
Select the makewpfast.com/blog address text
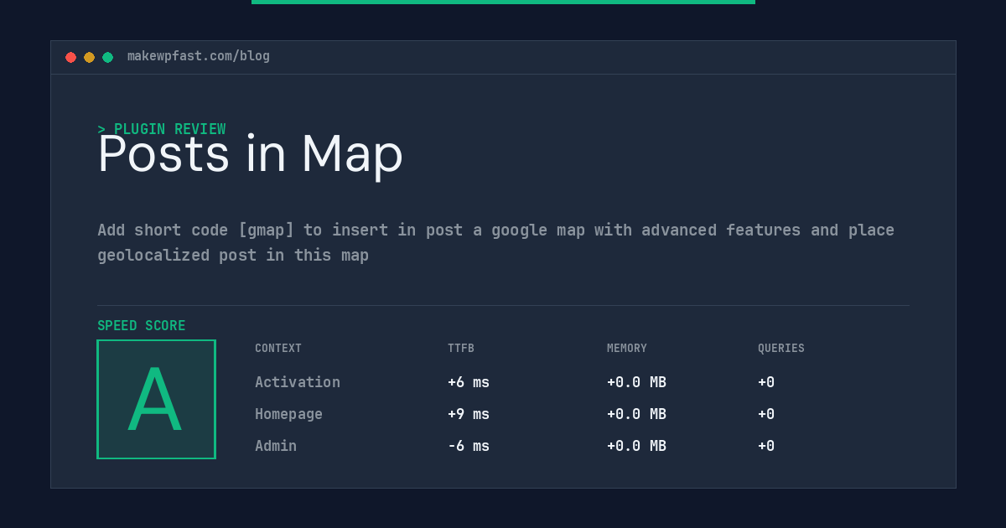pyautogui.click(x=199, y=56)
